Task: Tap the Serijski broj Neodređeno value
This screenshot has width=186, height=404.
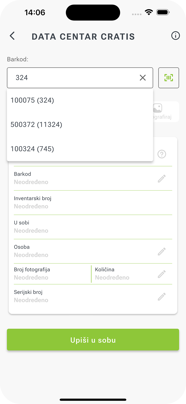Action: pyautogui.click(x=31, y=300)
